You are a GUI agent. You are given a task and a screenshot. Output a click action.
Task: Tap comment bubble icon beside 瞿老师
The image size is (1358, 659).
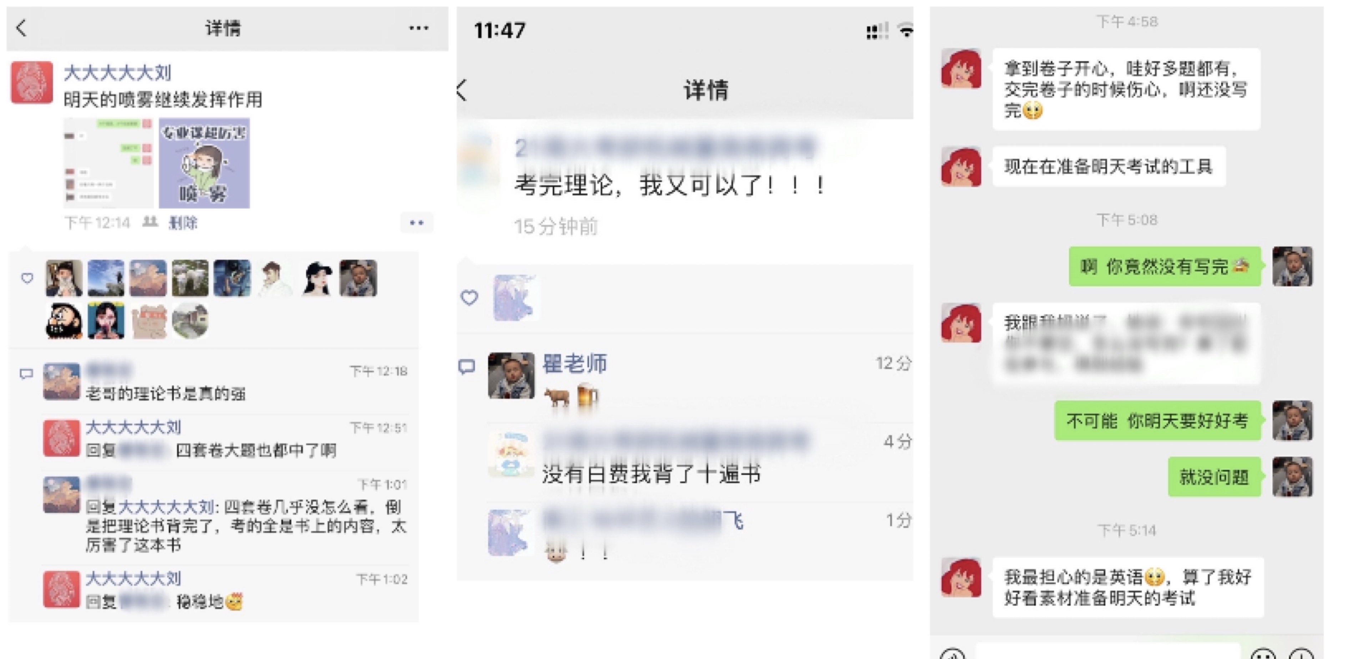point(467,366)
